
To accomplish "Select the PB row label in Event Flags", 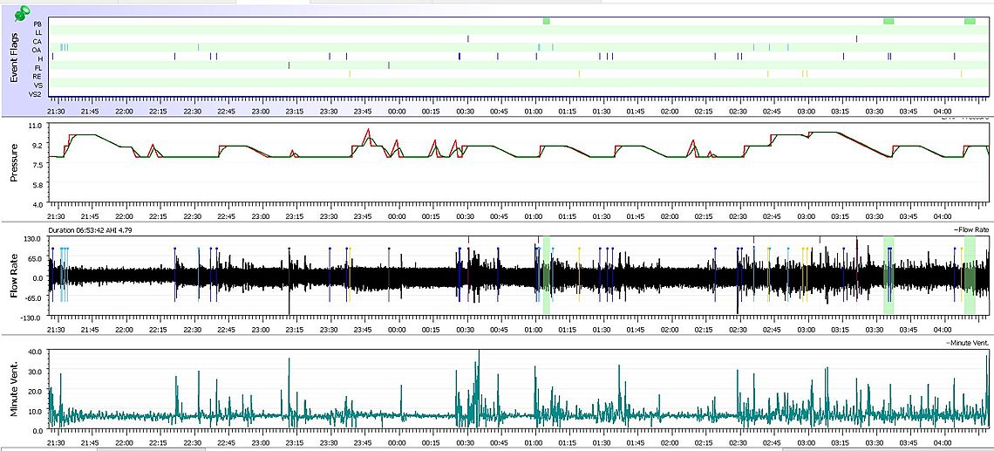I will pos(37,23).
